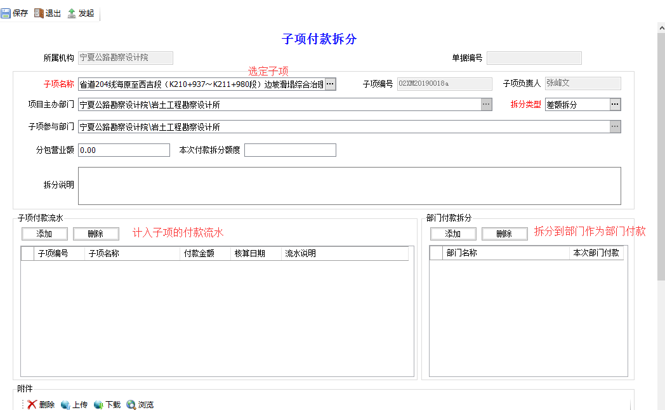The width and height of the screenshot is (665, 410).
Task: Click the 拆分类型 field showing 差额拆分
Action: click(577, 104)
